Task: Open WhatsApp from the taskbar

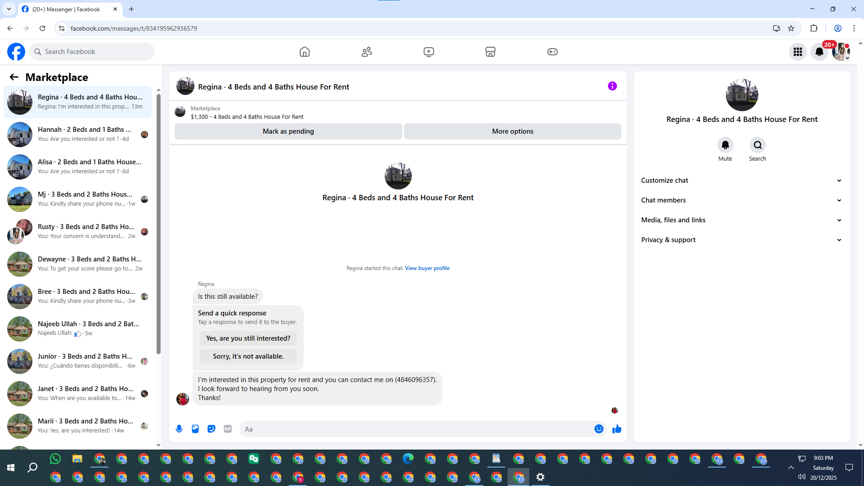Action: tap(55, 459)
